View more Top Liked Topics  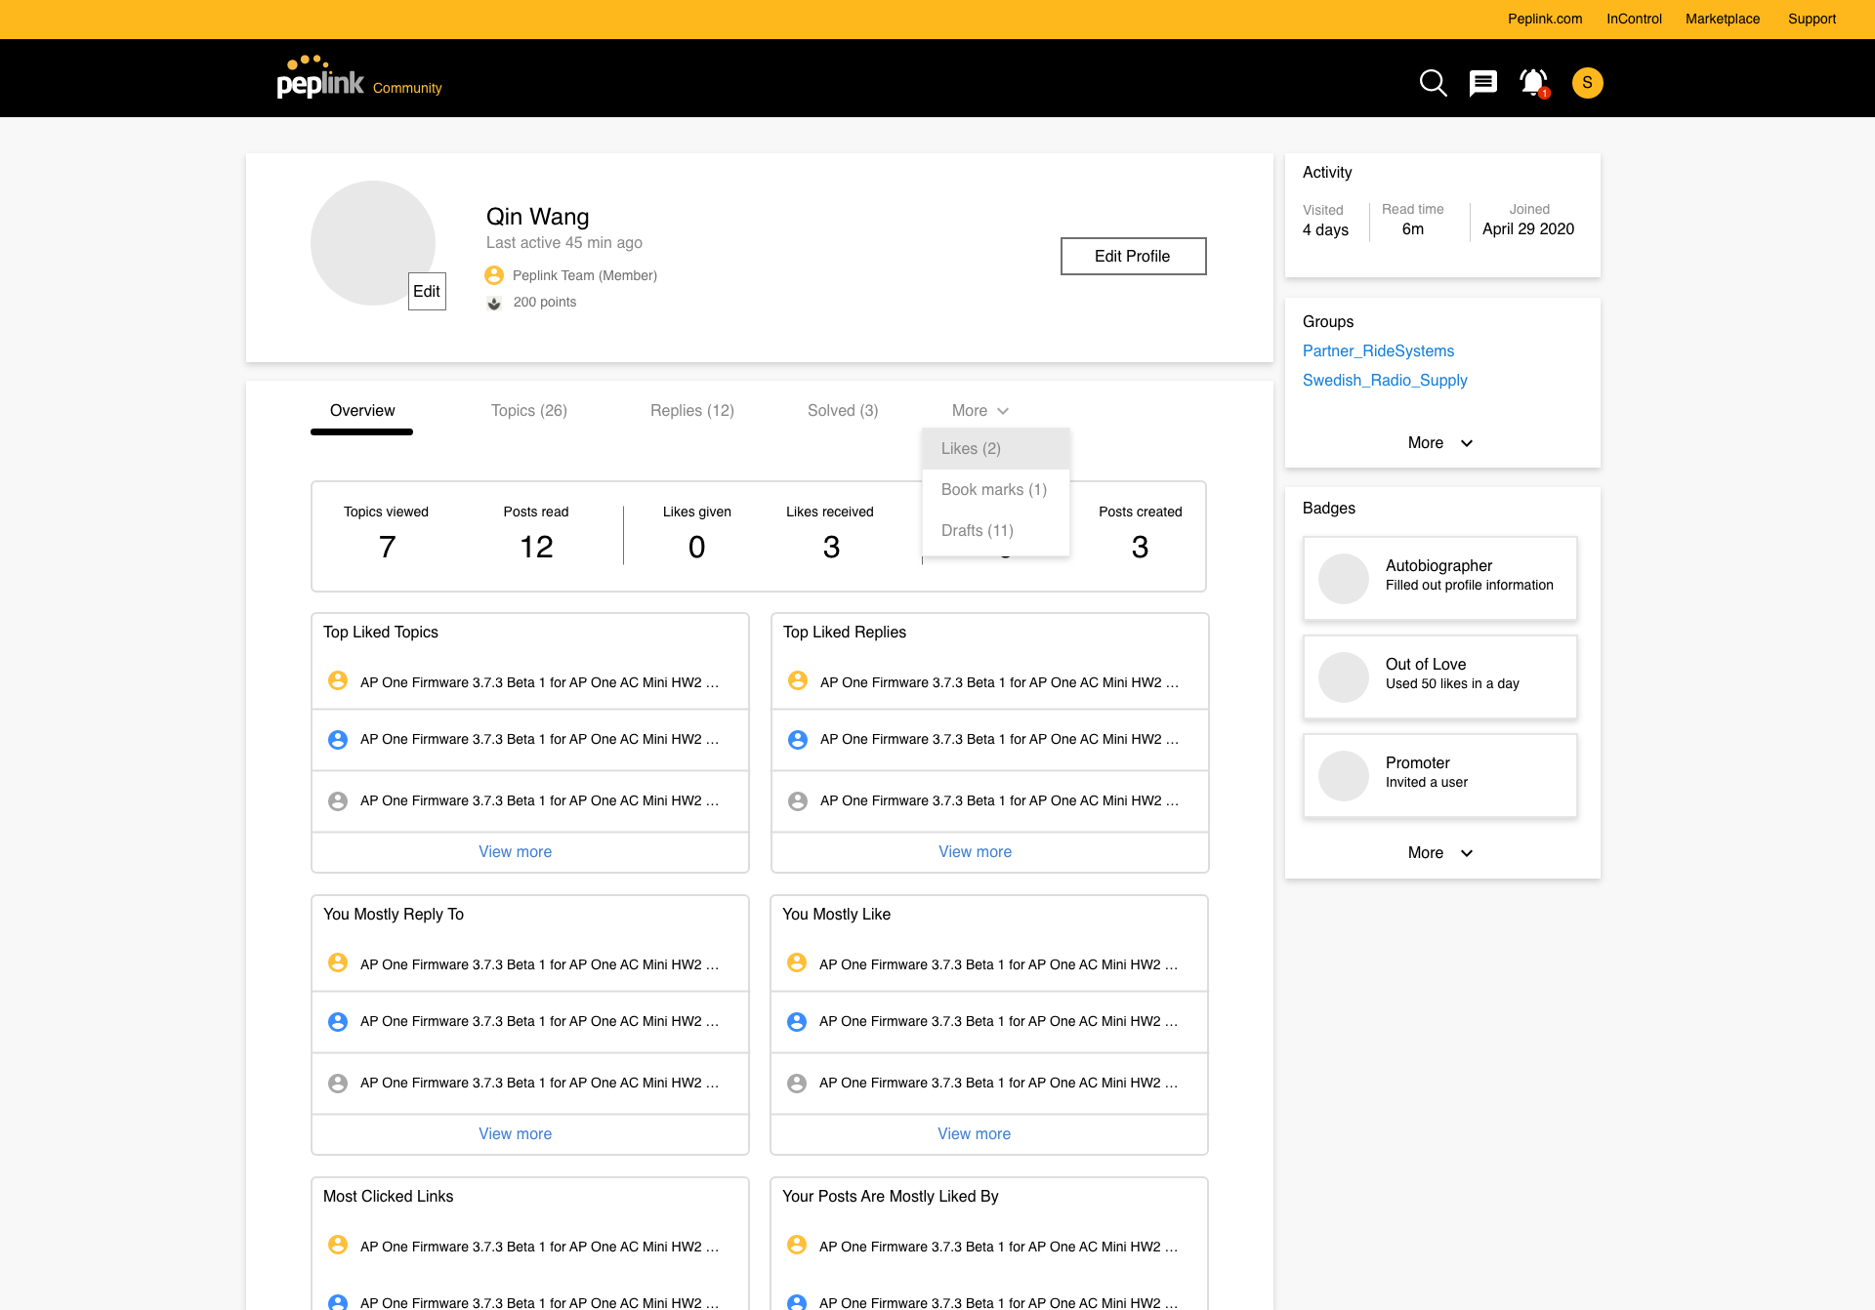pyautogui.click(x=515, y=852)
